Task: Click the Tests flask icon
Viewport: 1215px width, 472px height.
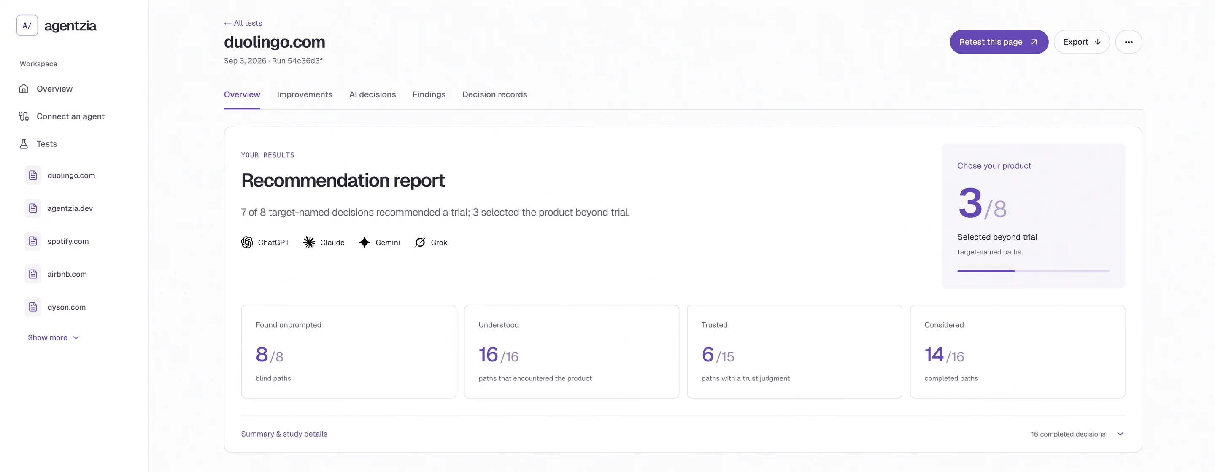Action: pyautogui.click(x=24, y=144)
